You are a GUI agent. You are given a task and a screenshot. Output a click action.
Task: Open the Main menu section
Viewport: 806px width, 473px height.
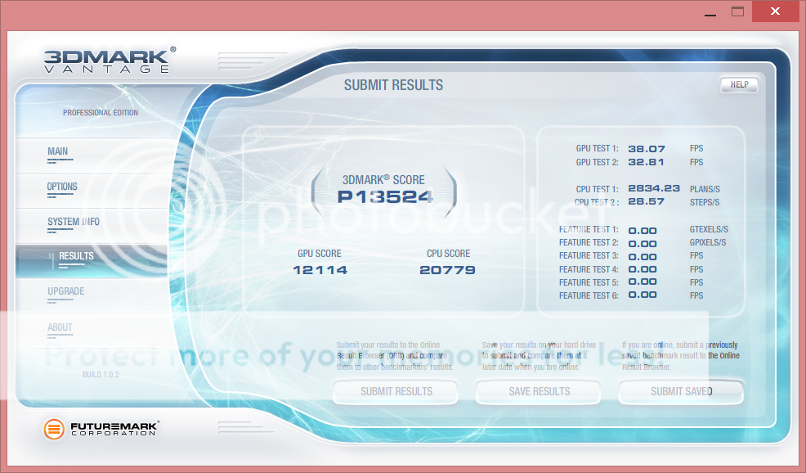point(58,151)
